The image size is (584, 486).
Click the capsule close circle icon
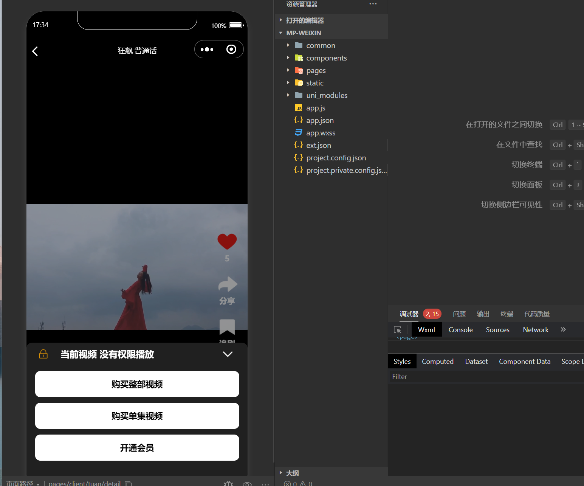(231, 50)
